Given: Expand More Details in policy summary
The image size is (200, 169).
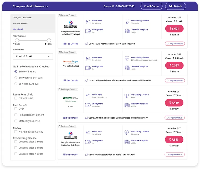Looking at the screenshot, I should tap(19, 29).
